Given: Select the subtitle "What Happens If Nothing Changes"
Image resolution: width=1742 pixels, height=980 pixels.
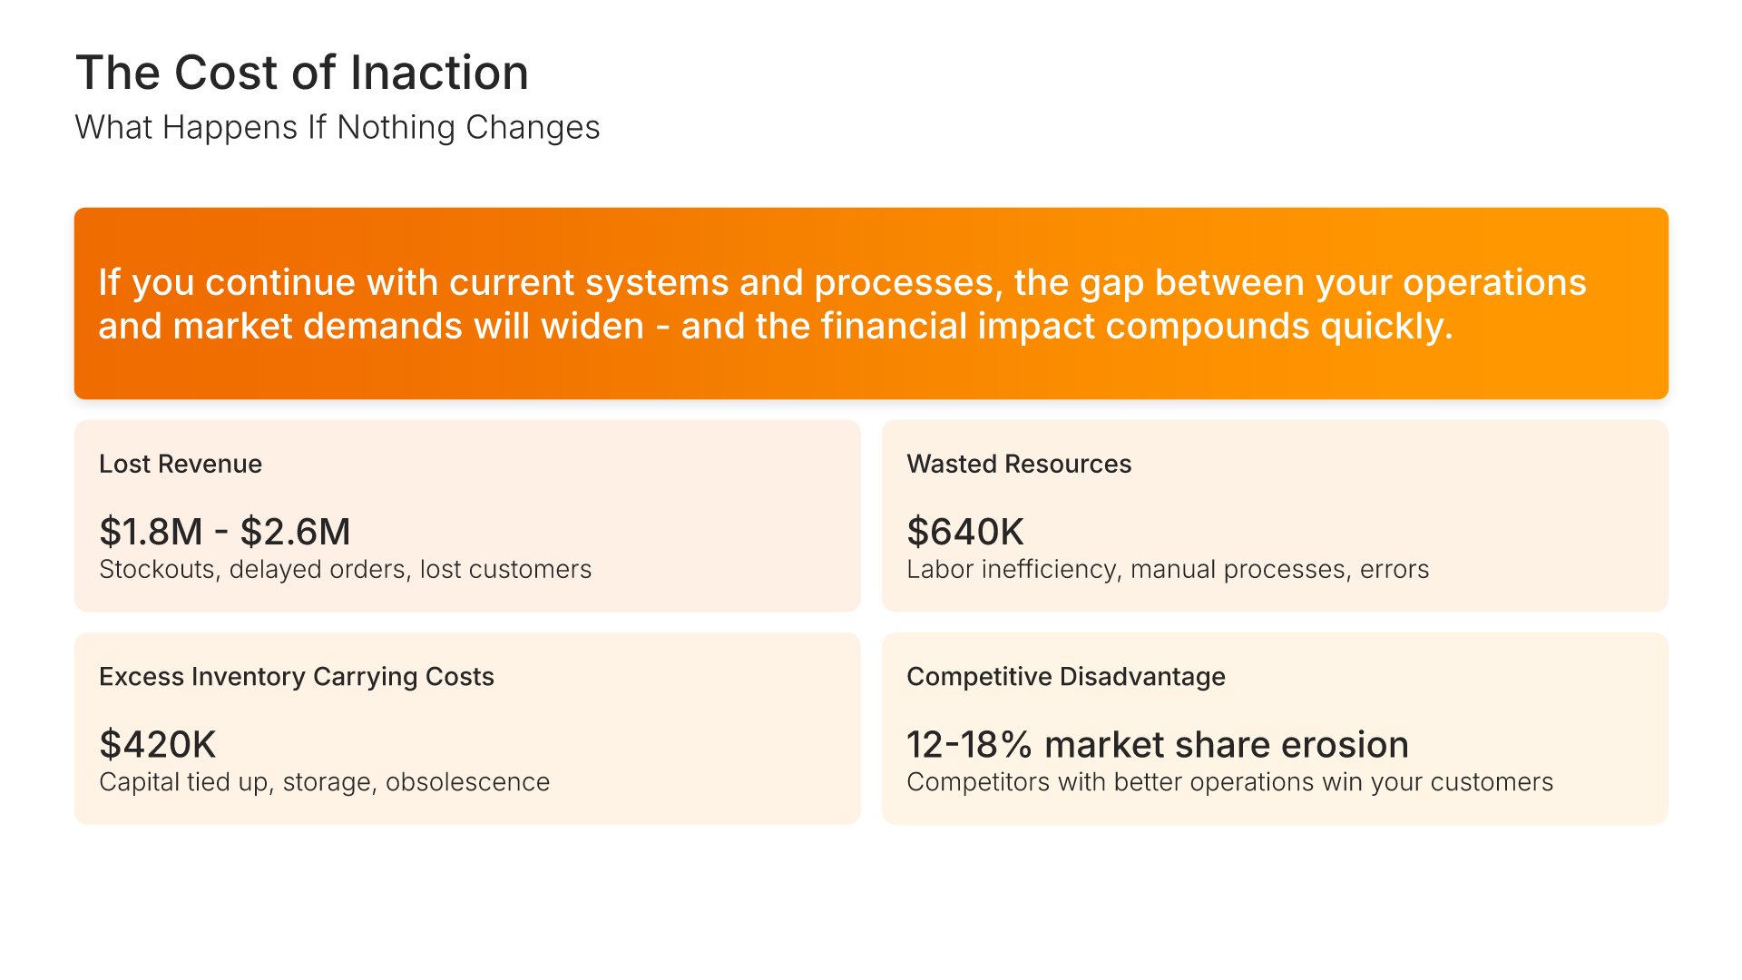Looking at the screenshot, I should click(337, 128).
